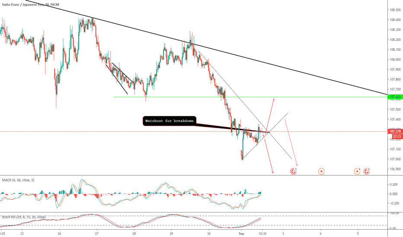The image size is (403, 237).
Task: Select the green horizontal support line
Action: point(250,97)
